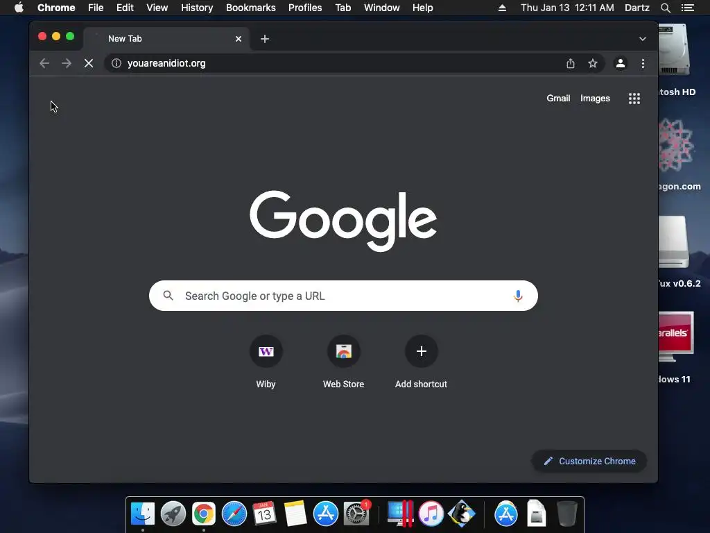Stop loading the page with the X button
710x533 pixels.
pyautogui.click(x=89, y=63)
